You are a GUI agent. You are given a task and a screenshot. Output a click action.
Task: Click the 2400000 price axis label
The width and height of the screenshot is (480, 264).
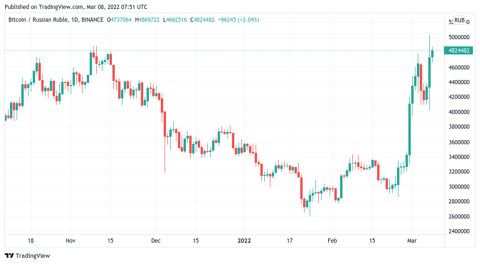459,231
